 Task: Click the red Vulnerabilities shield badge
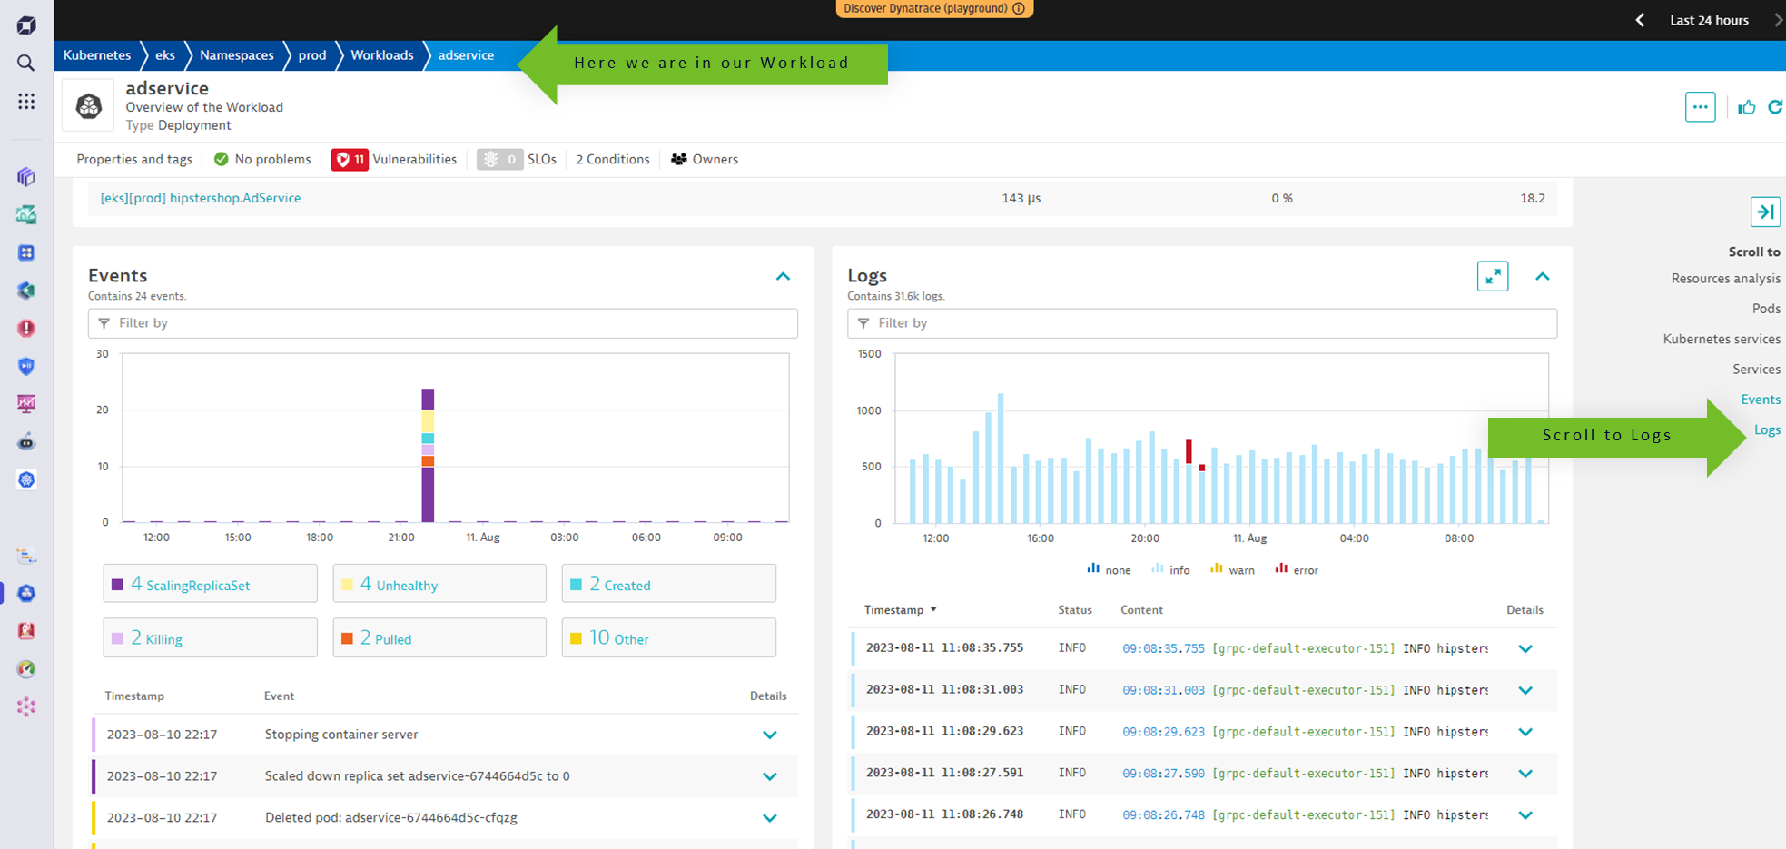coord(350,160)
